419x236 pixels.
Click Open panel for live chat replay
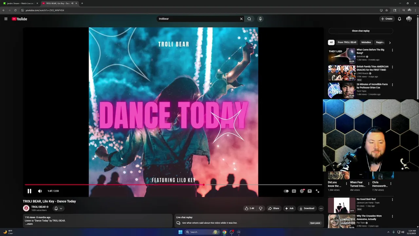tap(315, 223)
